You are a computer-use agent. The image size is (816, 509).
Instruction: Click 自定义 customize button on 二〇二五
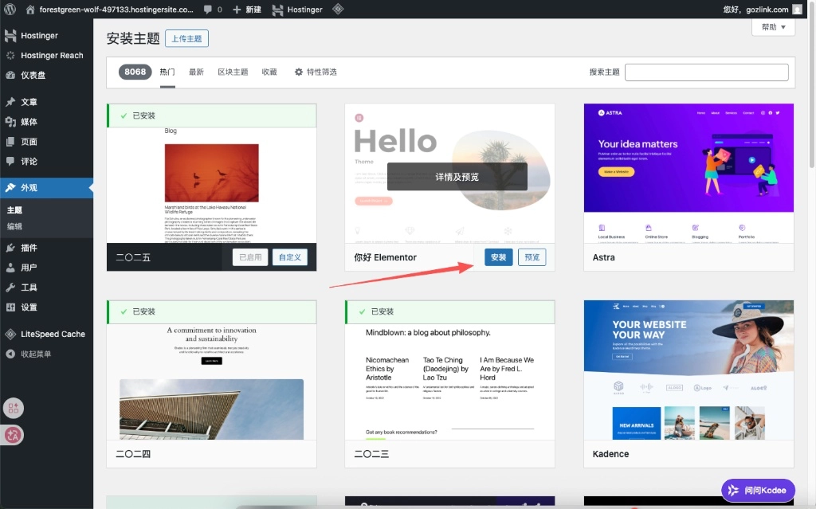[x=290, y=257]
